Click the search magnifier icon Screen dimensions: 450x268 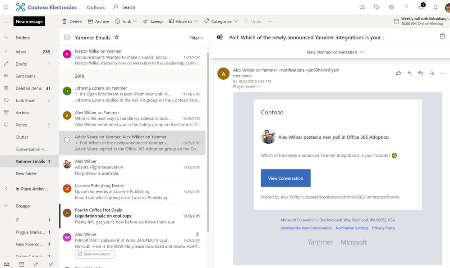[115, 7]
